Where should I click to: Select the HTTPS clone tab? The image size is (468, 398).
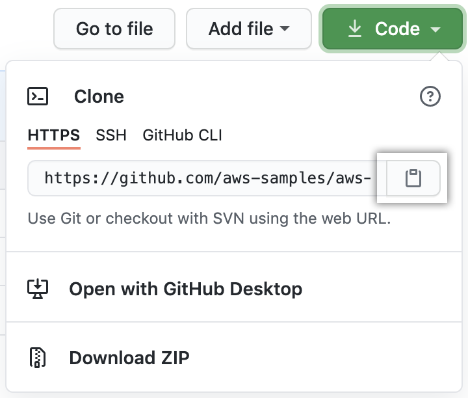tap(54, 135)
